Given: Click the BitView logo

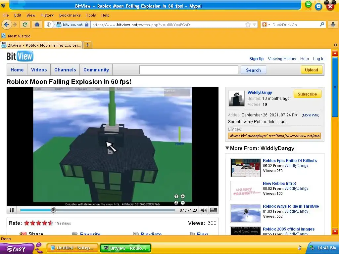Looking at the screenshot, I should click(x=20, y=56).
